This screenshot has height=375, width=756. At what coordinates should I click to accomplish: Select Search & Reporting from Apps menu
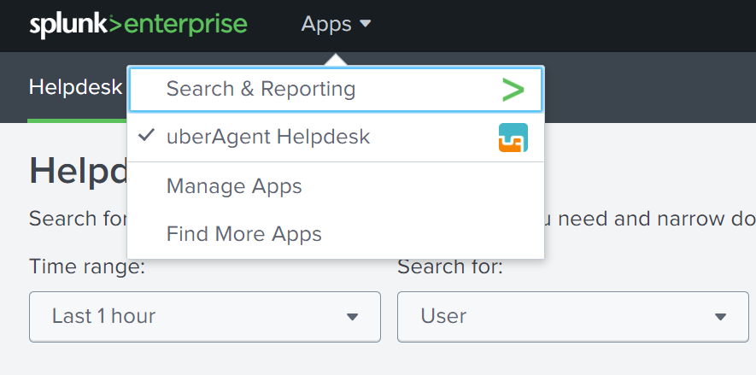(x=261, y=89)
